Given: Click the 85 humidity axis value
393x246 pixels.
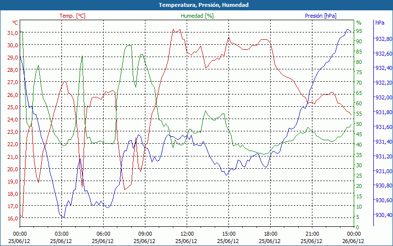Looking at the screenshot, I should pyautogui.click(x=359, y=52).
